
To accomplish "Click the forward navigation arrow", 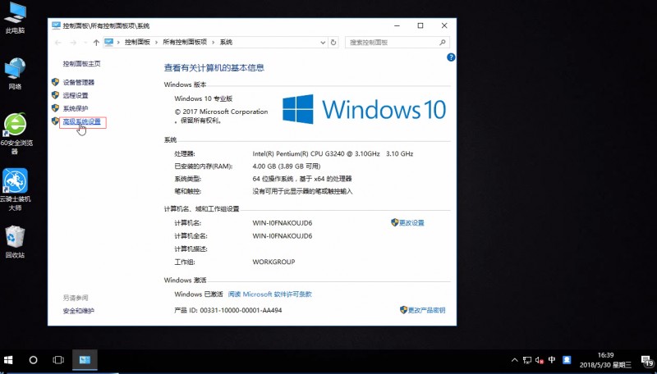I will [73, 43].
